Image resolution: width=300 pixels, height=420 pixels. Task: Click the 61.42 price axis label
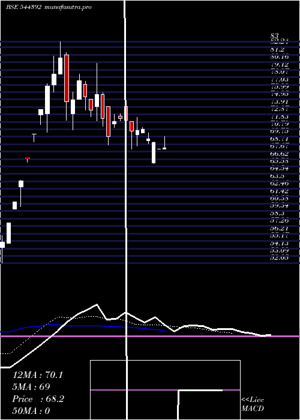pyautogui.click(x=280, y=191)
